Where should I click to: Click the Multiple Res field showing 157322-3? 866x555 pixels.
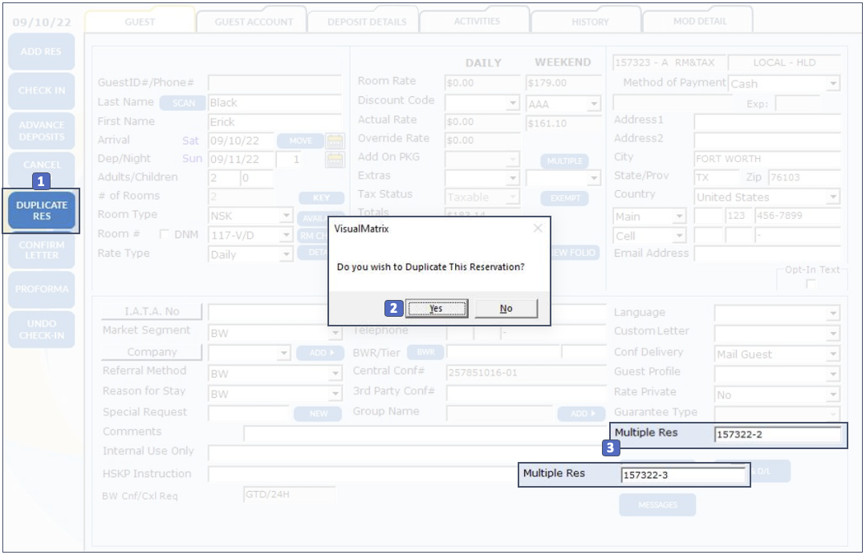(x=682, y=476)
